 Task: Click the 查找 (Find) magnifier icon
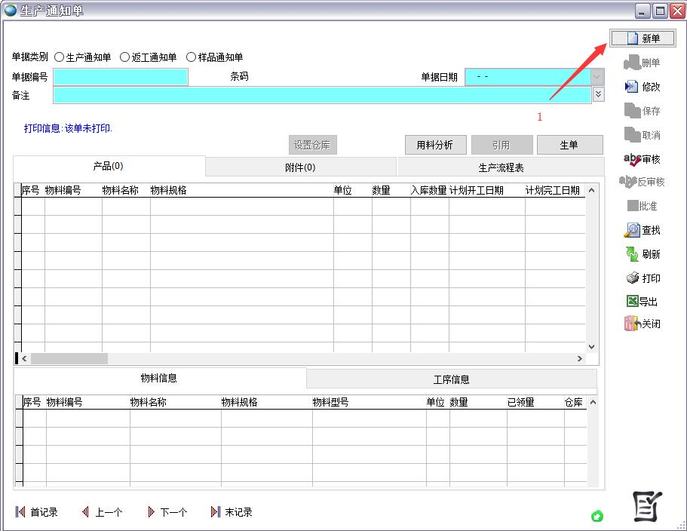[x=632, y=230]
